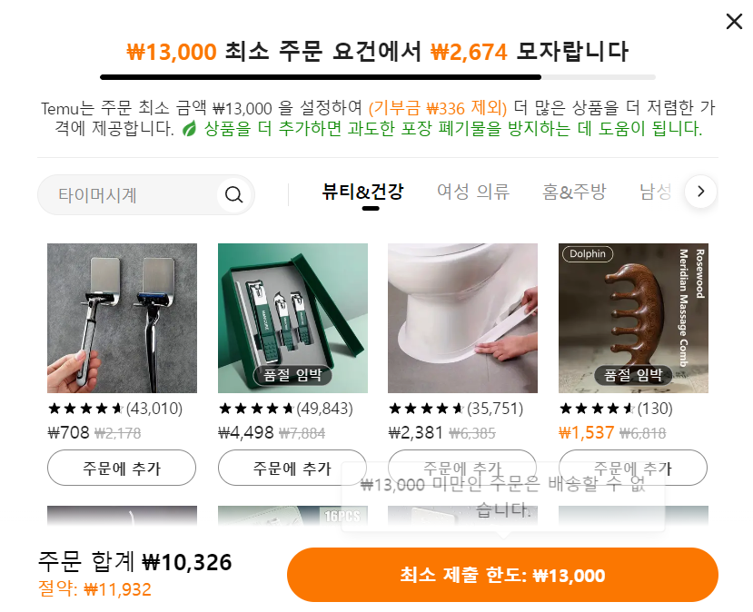Click the 품절 임박 badge on massage comb

[x=633, y=375]
